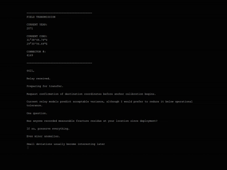The image size is (227, 170).
Task: Click the connector number '4169'
Action: tap(30, 55)
